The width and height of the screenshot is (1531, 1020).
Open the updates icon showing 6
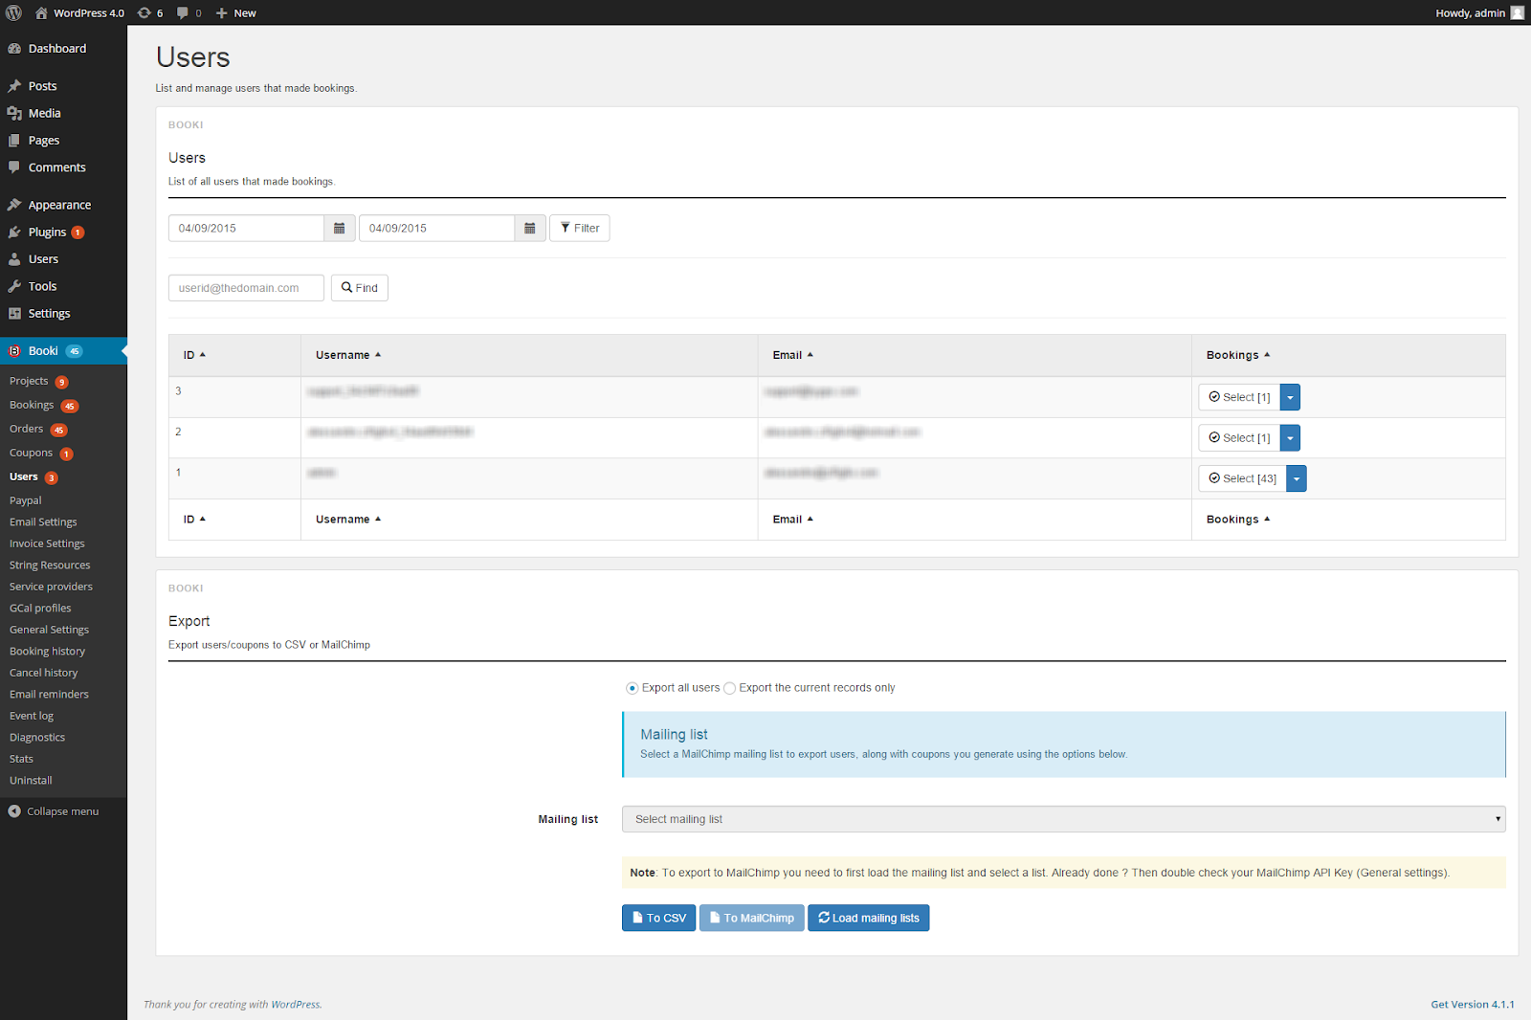(x=144, y=12)
